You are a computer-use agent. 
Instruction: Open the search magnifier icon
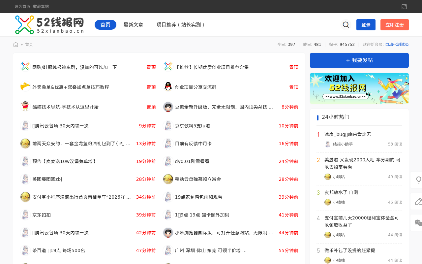345,24
